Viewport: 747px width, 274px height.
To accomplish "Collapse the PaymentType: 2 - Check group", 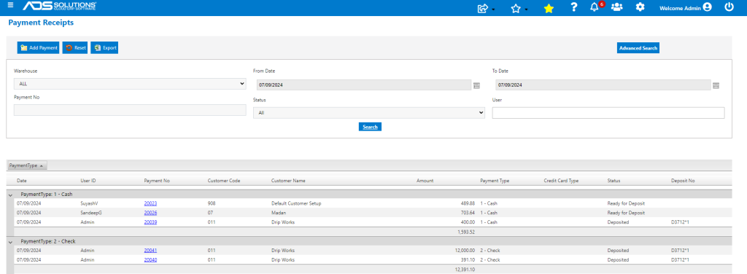I will click(x=10, y=242).
